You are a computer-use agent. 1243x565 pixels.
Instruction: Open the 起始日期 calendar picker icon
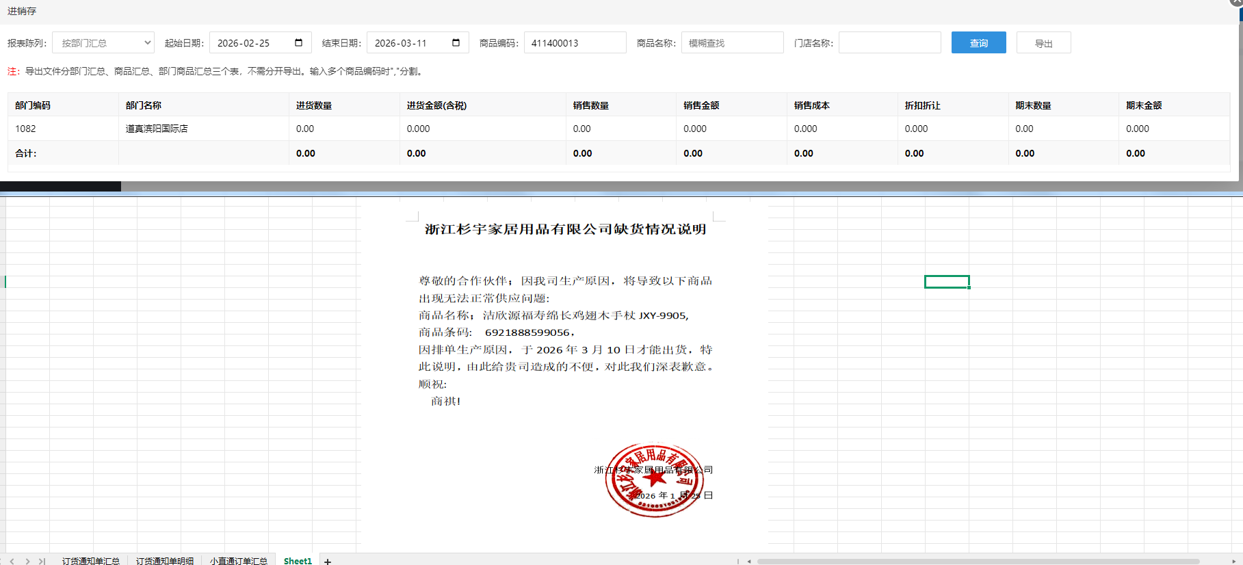[298, 42]
